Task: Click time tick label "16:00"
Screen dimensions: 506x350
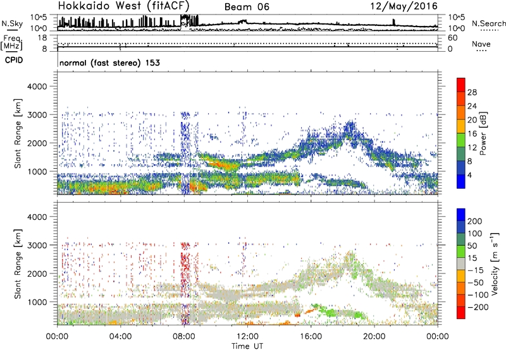Action: 311,337
